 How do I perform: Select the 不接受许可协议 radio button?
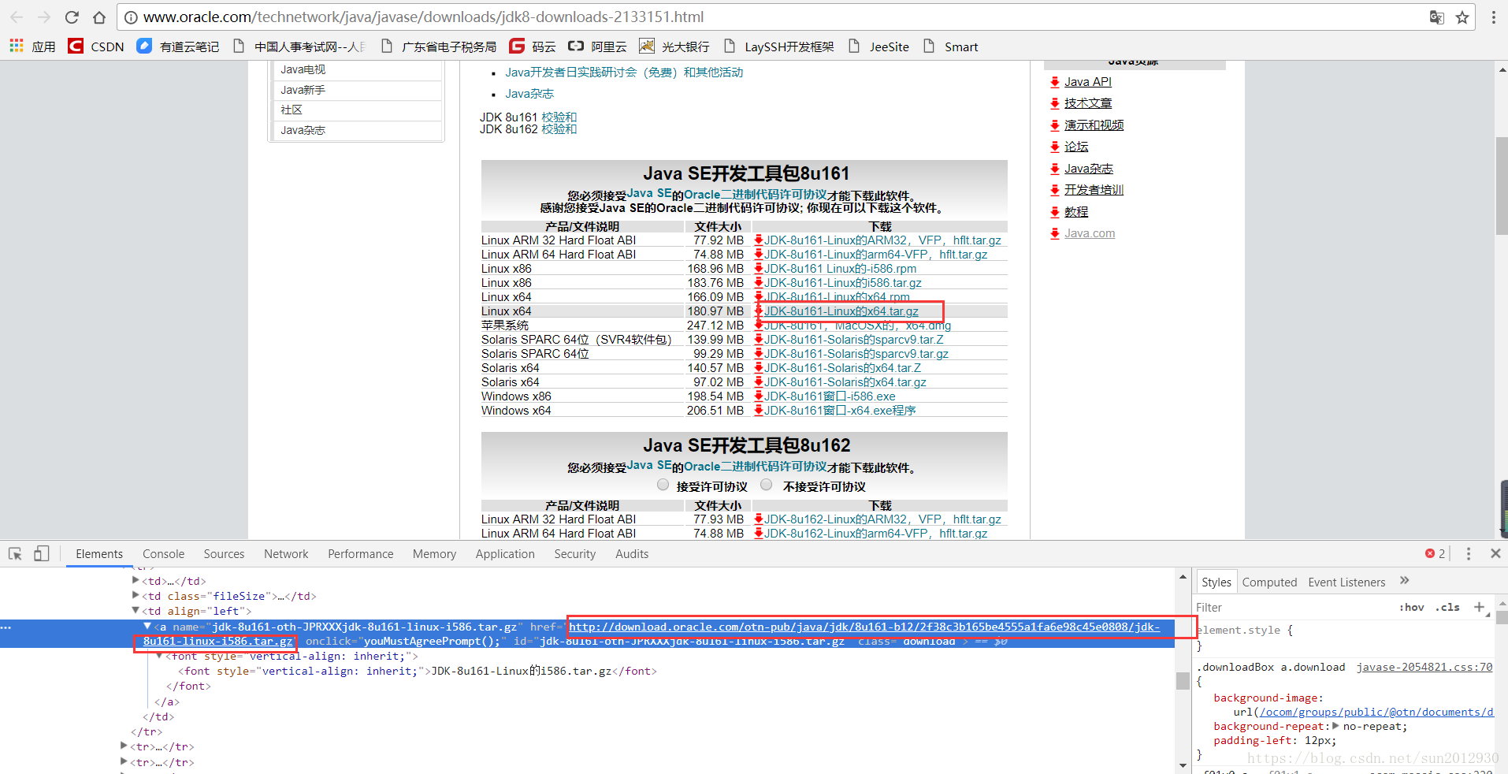tap(766, 485)
